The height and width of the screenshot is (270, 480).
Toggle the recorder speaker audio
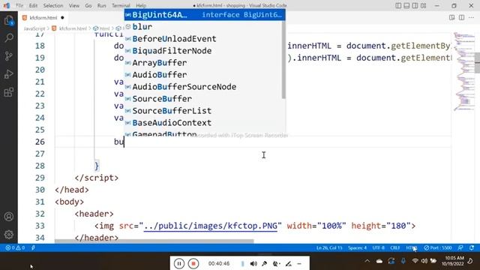click(x=253, y=263)
